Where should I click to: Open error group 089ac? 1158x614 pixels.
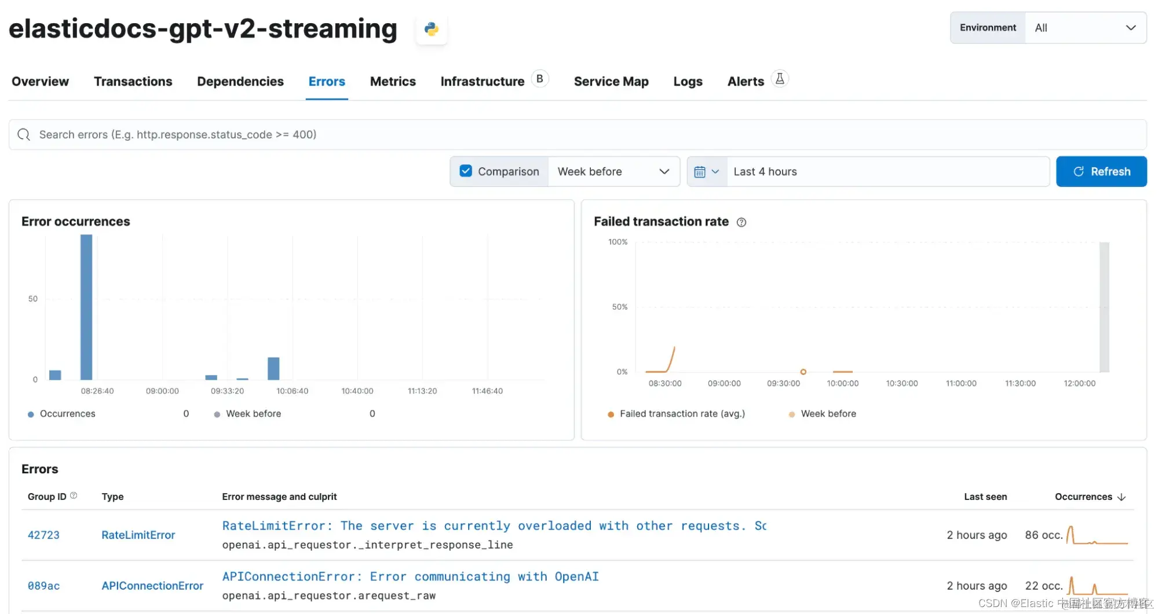(x=43, y=586)
